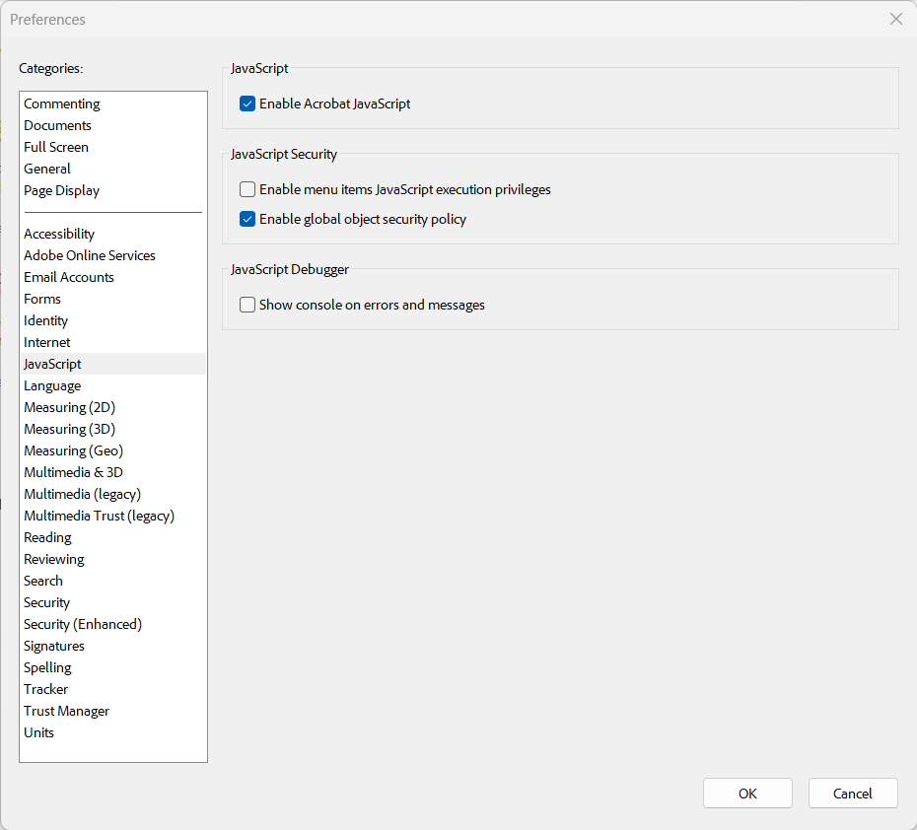Image resolution: width=917 pixels, height=830 pixels.
Task: Uncheck Enable global object security policy
Action: pyautogui.click(x=247, y=219)
